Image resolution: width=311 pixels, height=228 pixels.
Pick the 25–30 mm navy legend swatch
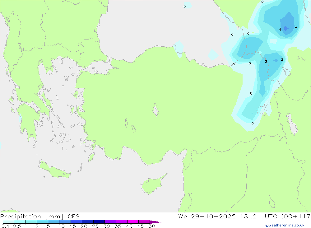99,222
